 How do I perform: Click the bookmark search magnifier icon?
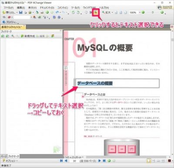click(13, 36)
